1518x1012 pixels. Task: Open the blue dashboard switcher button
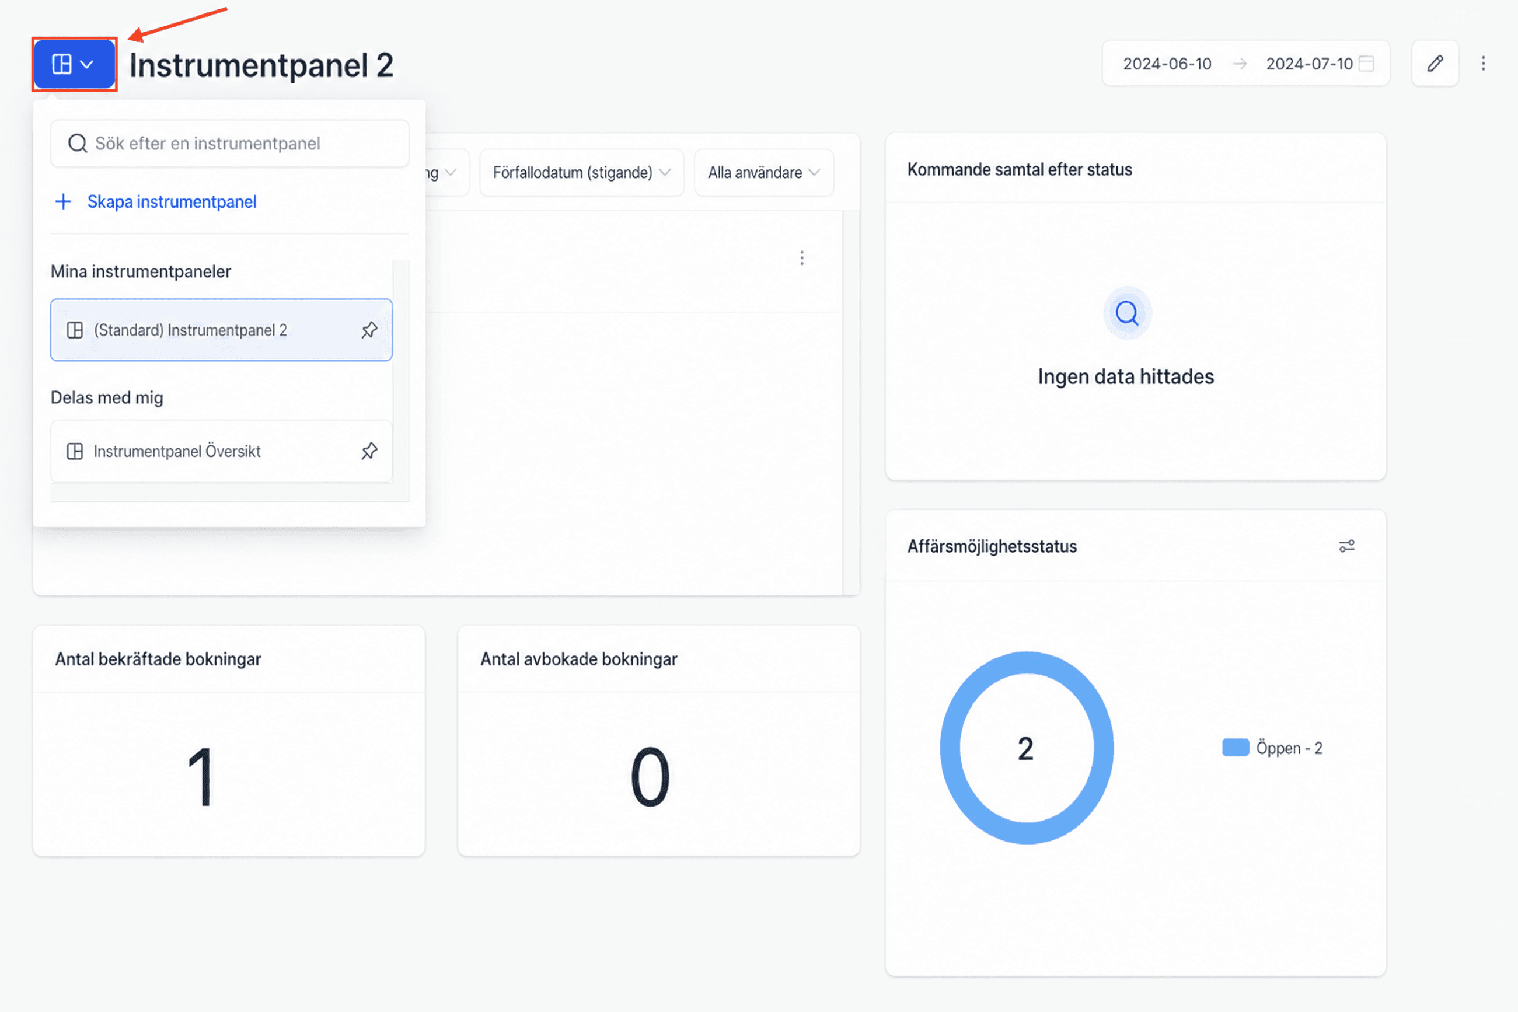(74, 64)
